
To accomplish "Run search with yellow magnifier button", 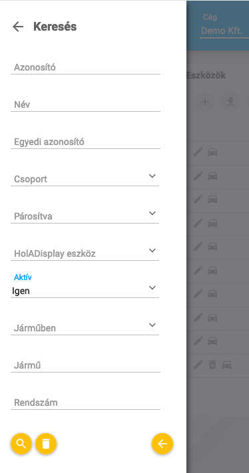I will click(x=21, y=444).
